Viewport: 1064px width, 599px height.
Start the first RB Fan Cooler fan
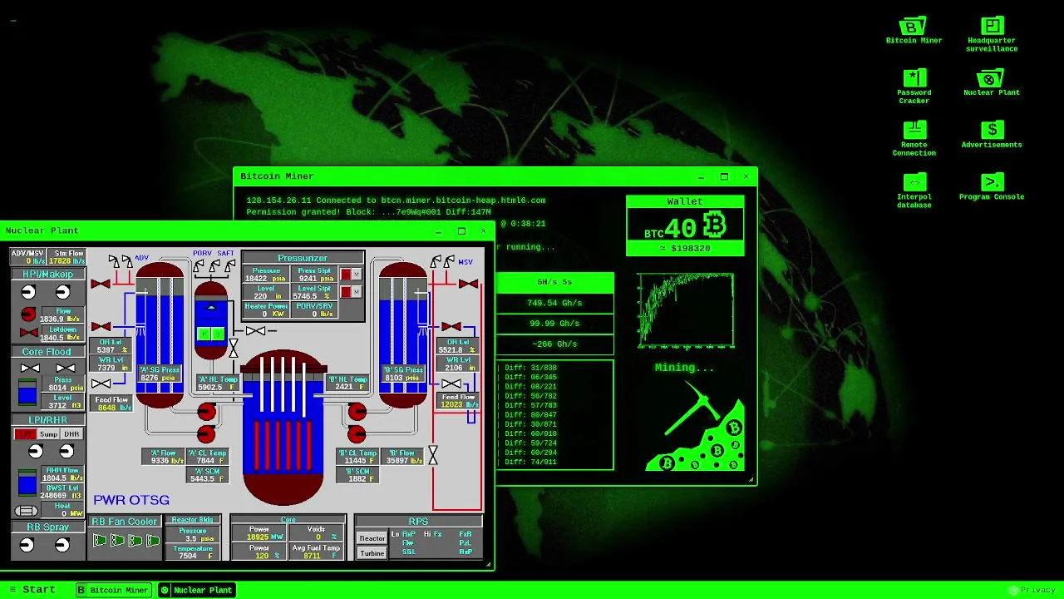[x=100, y=540]
